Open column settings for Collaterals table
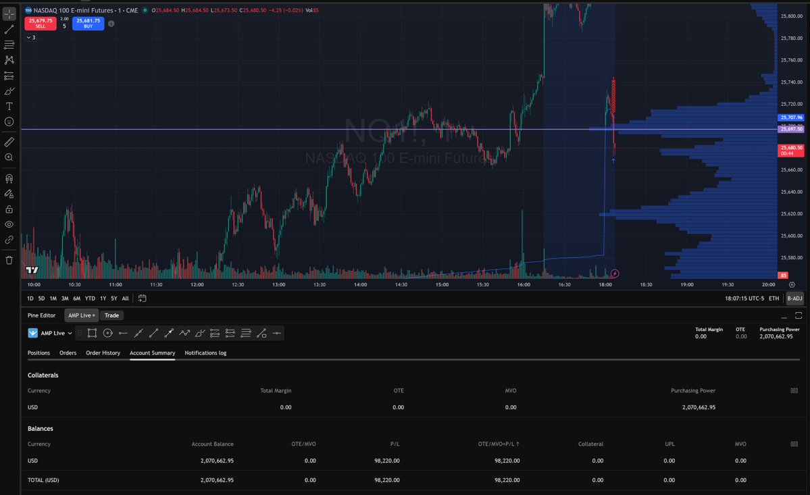Viewport: 810px width, 495px height. (794, 391)
